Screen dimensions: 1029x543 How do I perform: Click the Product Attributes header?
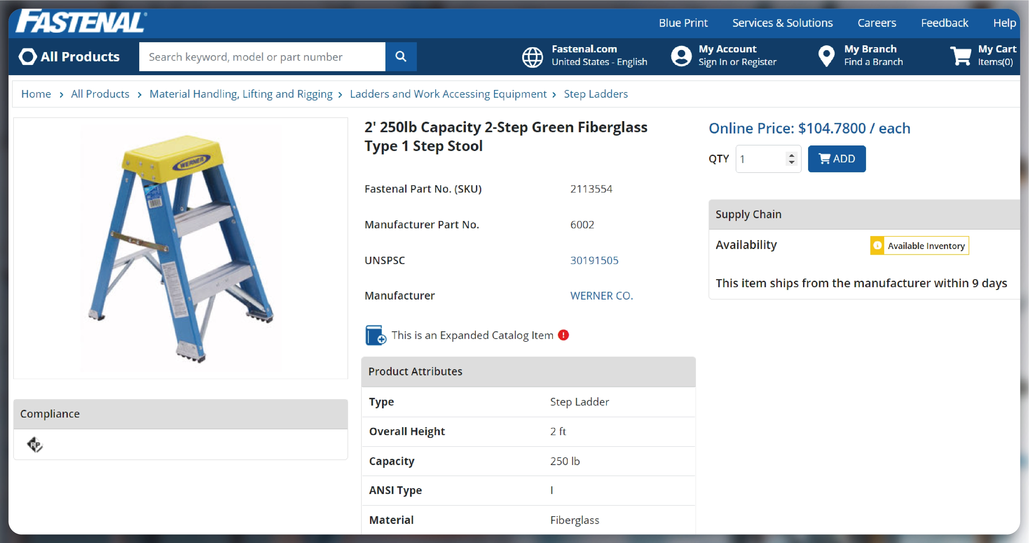(528, 372)
